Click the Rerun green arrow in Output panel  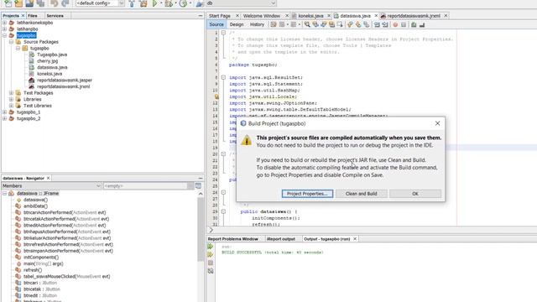tap(211, 247)
